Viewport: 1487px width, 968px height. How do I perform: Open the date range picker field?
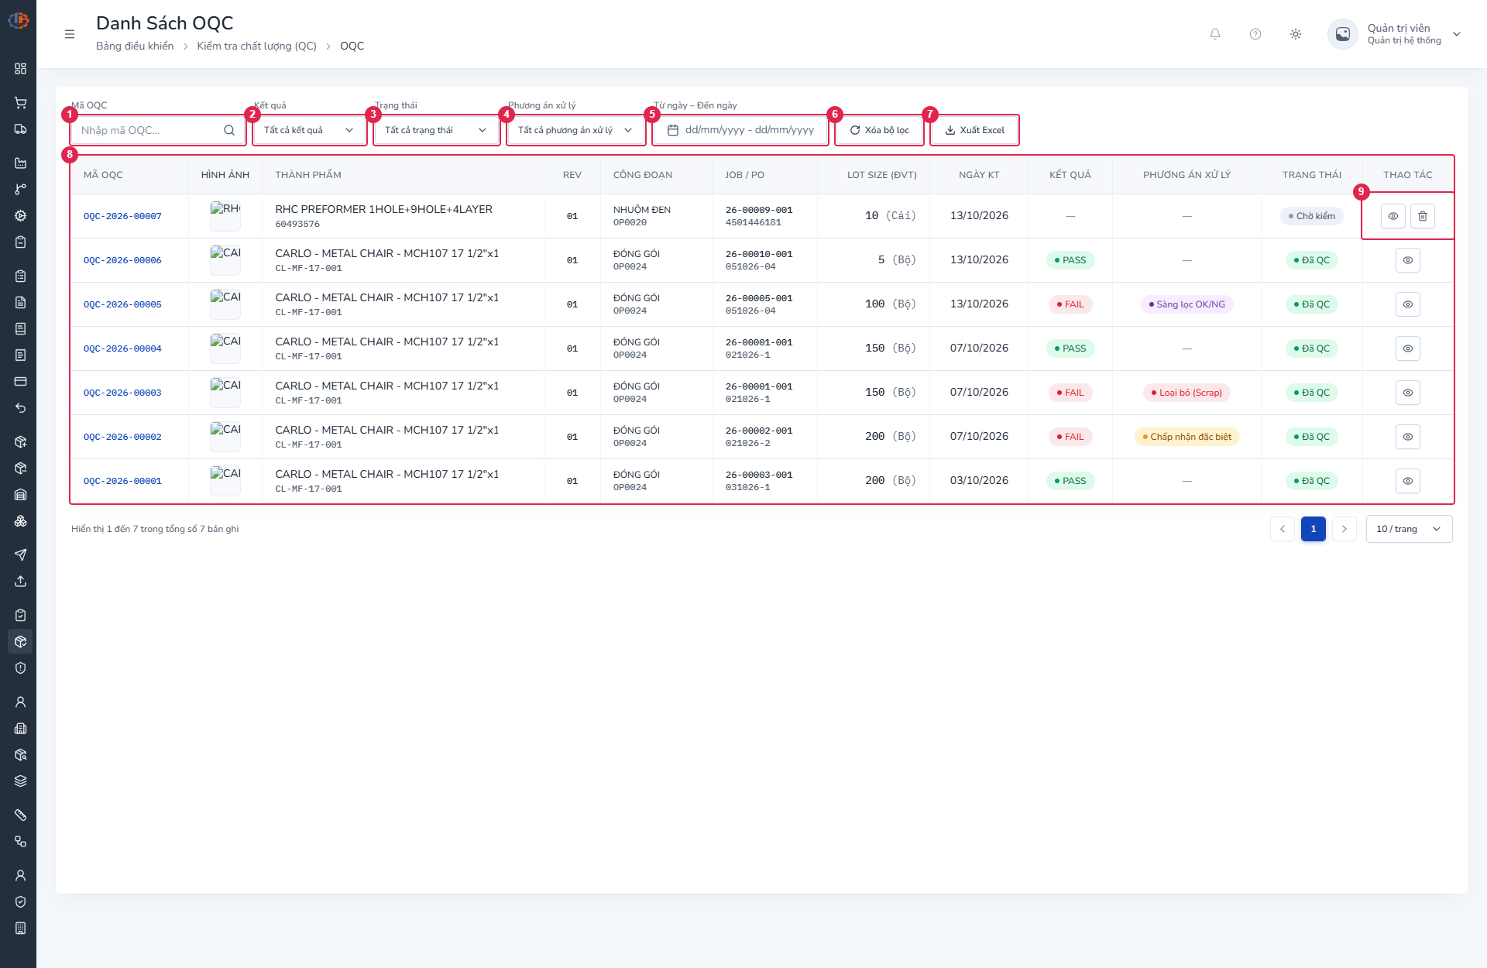(740, 130)
